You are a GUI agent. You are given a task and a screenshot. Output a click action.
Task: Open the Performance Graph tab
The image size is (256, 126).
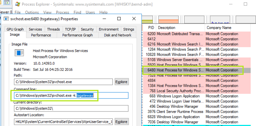click(77, 35)
